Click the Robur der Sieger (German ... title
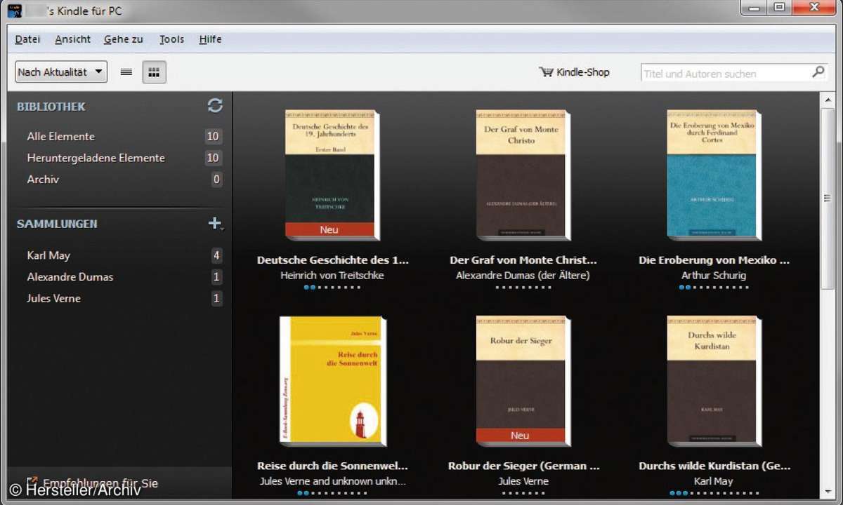Screen dimensions: 843x505 (523, 466)
